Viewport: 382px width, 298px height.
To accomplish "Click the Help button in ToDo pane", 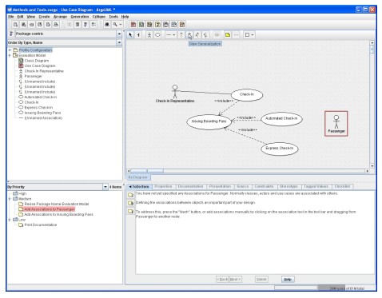I will 288,280.
